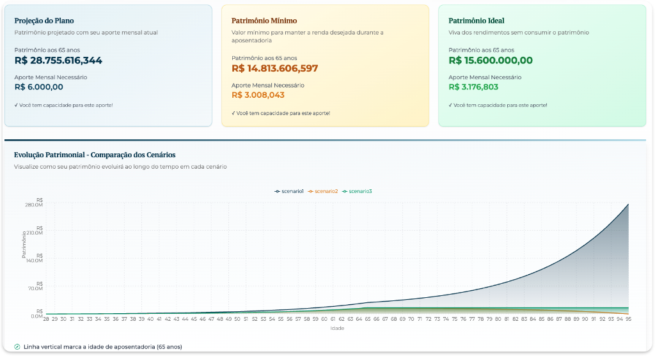
Task: Click the Evolução Patrimonial chart title
Action: tap(95, 155)
